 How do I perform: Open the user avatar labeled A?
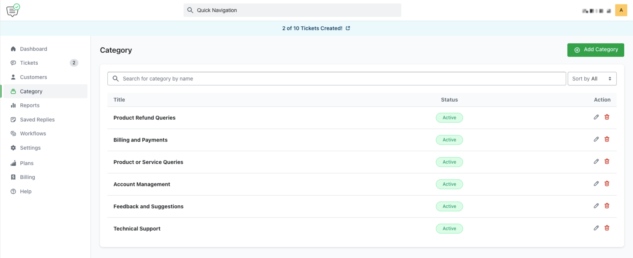[x=621, y=10]
